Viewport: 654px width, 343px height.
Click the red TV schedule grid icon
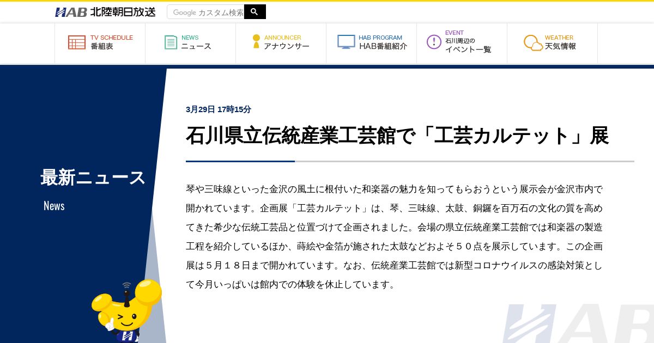pyautogui.click(x=77, y=42)
